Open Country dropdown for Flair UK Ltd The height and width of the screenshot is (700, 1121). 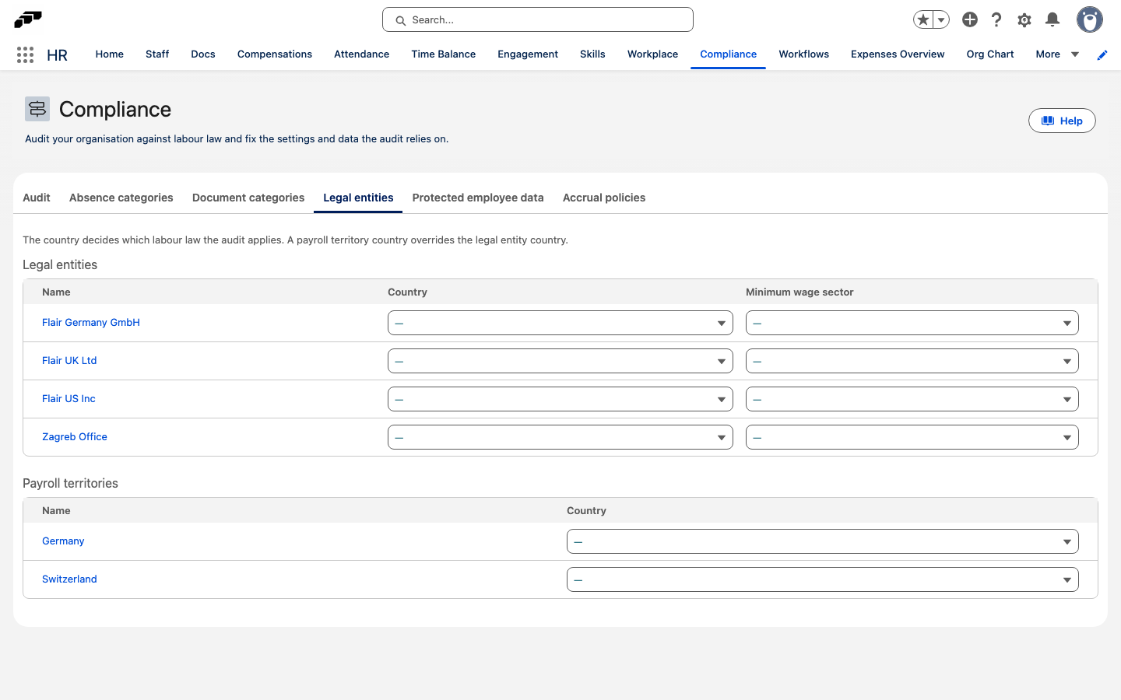560,361
